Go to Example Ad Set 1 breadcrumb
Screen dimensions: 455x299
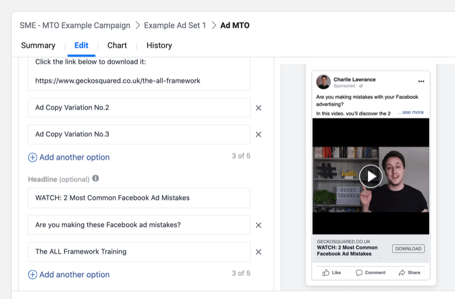pyautogui.click(x=175, y=26)
